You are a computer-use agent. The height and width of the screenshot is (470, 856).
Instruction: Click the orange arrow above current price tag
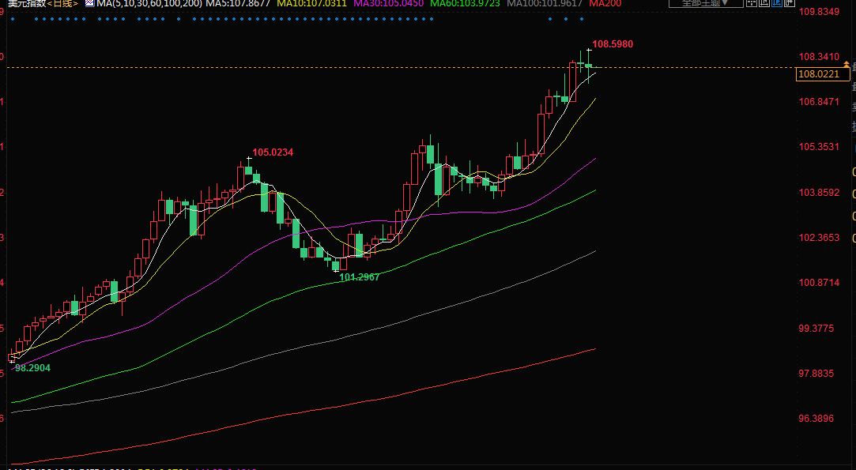pos(847,62)
